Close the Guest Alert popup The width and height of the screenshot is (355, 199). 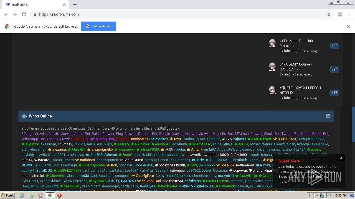pos(341,158)
